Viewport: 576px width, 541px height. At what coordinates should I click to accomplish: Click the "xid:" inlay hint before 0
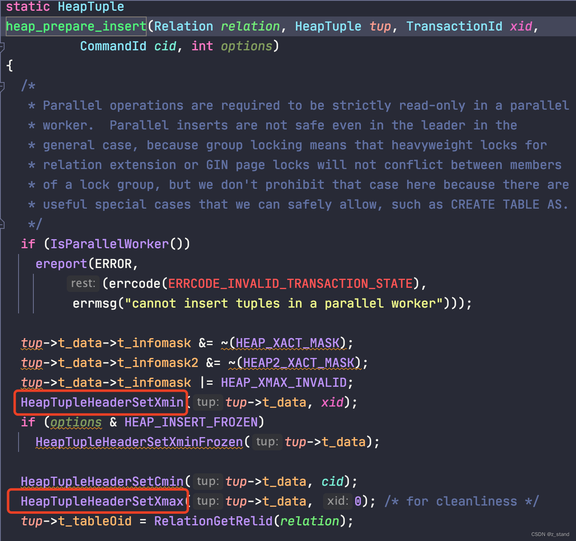337,501
